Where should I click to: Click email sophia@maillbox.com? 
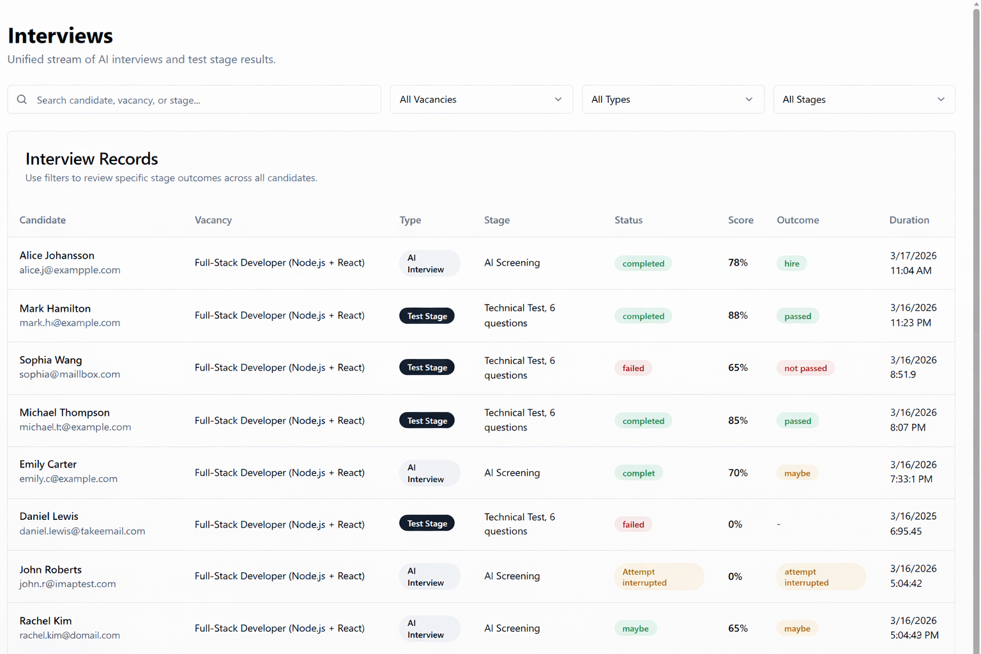(70, 374)
